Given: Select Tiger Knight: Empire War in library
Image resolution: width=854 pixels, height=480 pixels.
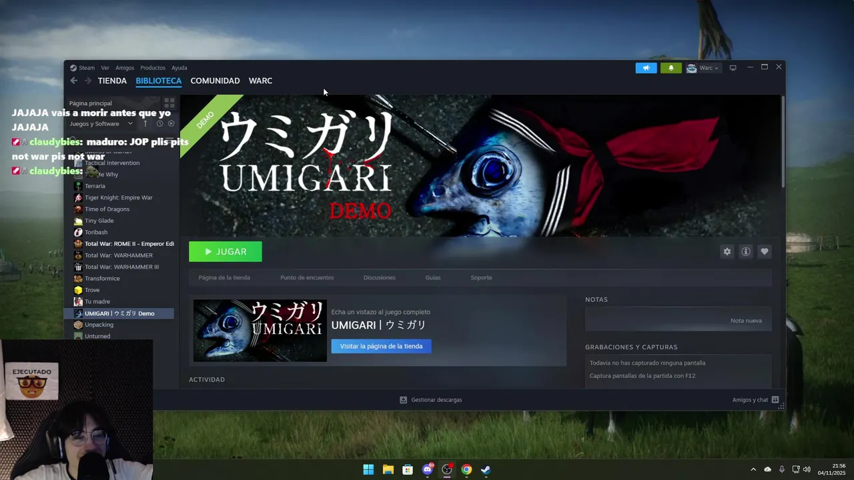Looking at the screenshot, I should click(x=118, y=197).
